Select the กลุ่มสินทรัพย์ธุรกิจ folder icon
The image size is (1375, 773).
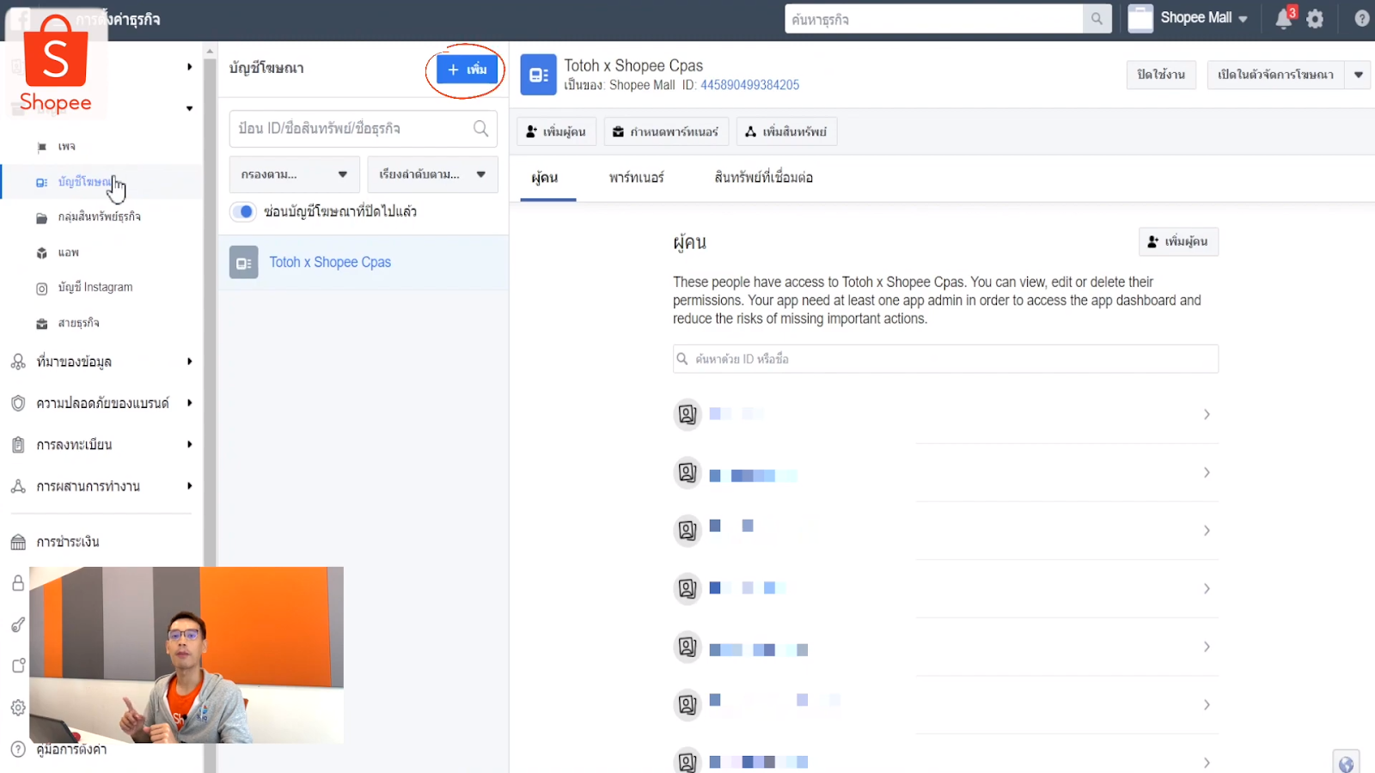(x=41, y=216)
